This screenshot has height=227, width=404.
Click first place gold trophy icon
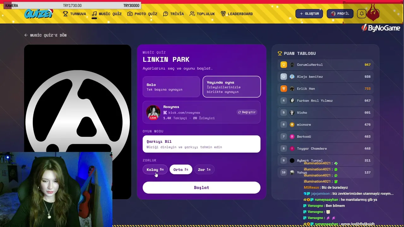coord(283,65)
